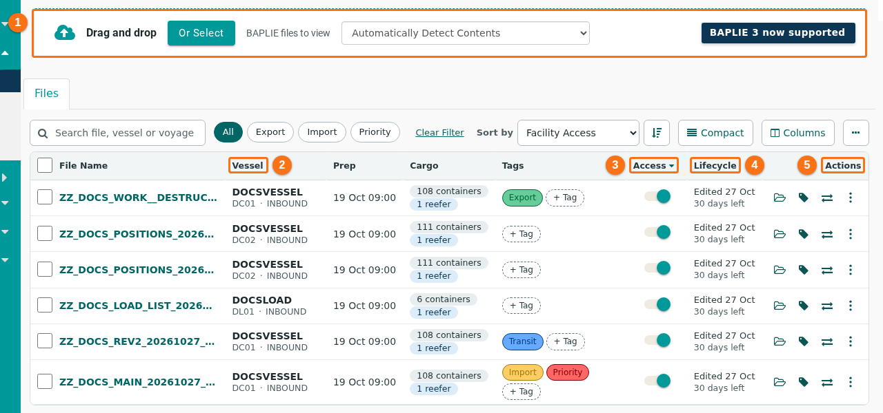Open the Sort by Facility Access dropdown
The image size is (883, 413).
click(578, 133)
